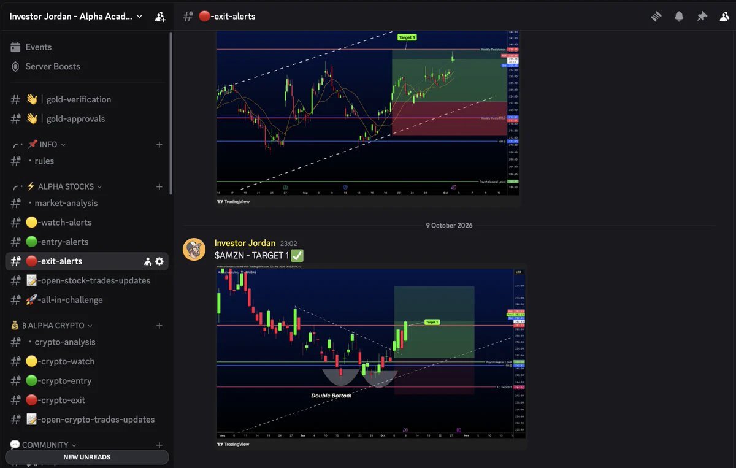The image size is (736, 468).
Task: Open settings gear for exit-alerts channel
Action: pyautogui.click(x=159, y=261)
